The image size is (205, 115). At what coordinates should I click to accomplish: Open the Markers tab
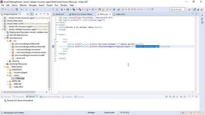tap(6, 97)
